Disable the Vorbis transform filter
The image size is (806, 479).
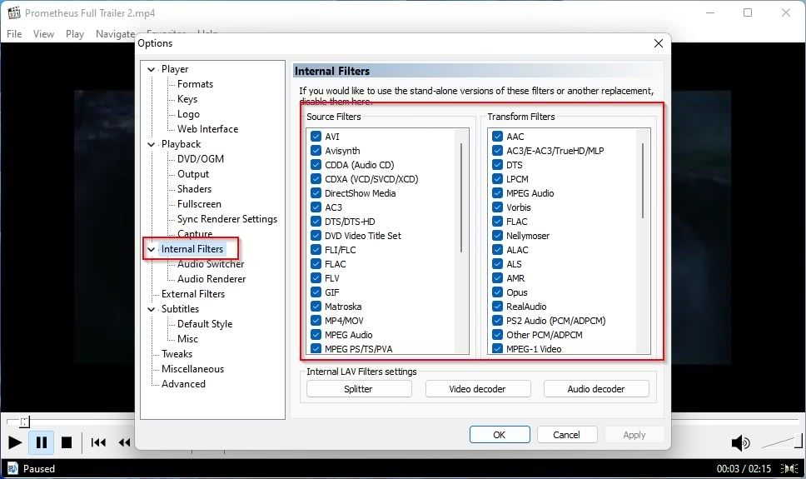(x=497, y=207)
